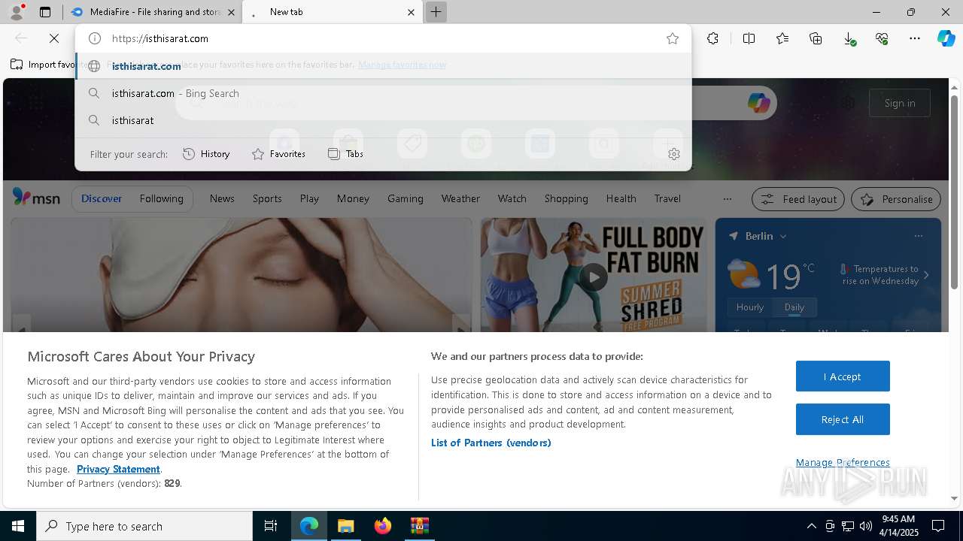Viewport: 963px width, 541px height.
Task: Open the Weather menu item
Action: pos(460,198)
